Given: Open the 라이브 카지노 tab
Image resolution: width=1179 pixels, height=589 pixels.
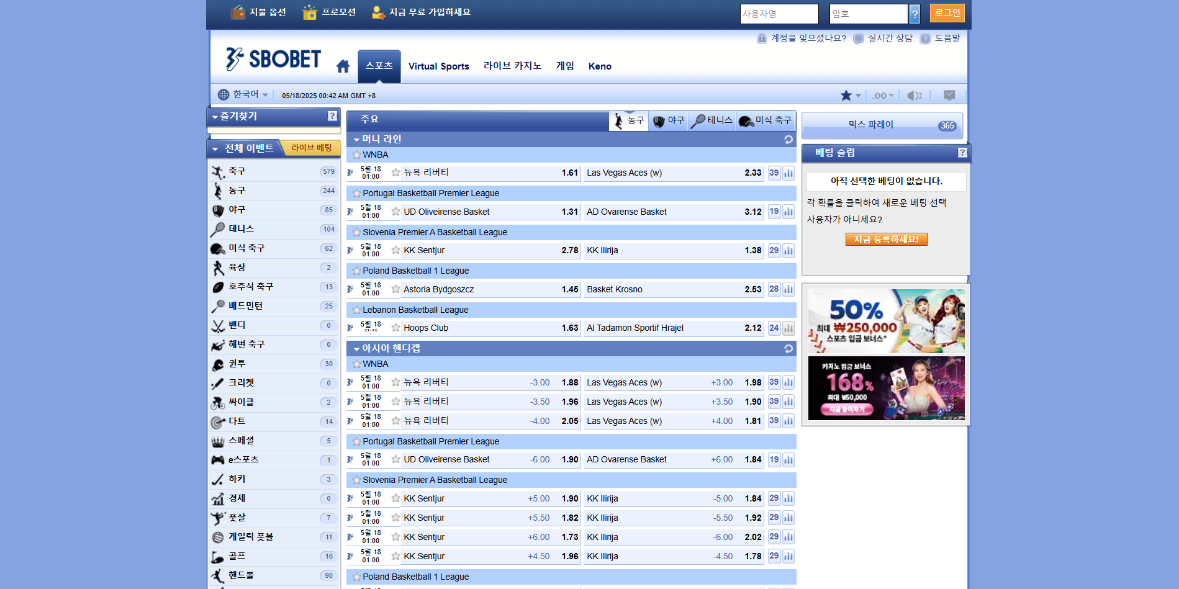Looking at the screenshot, I should (512, 66).
